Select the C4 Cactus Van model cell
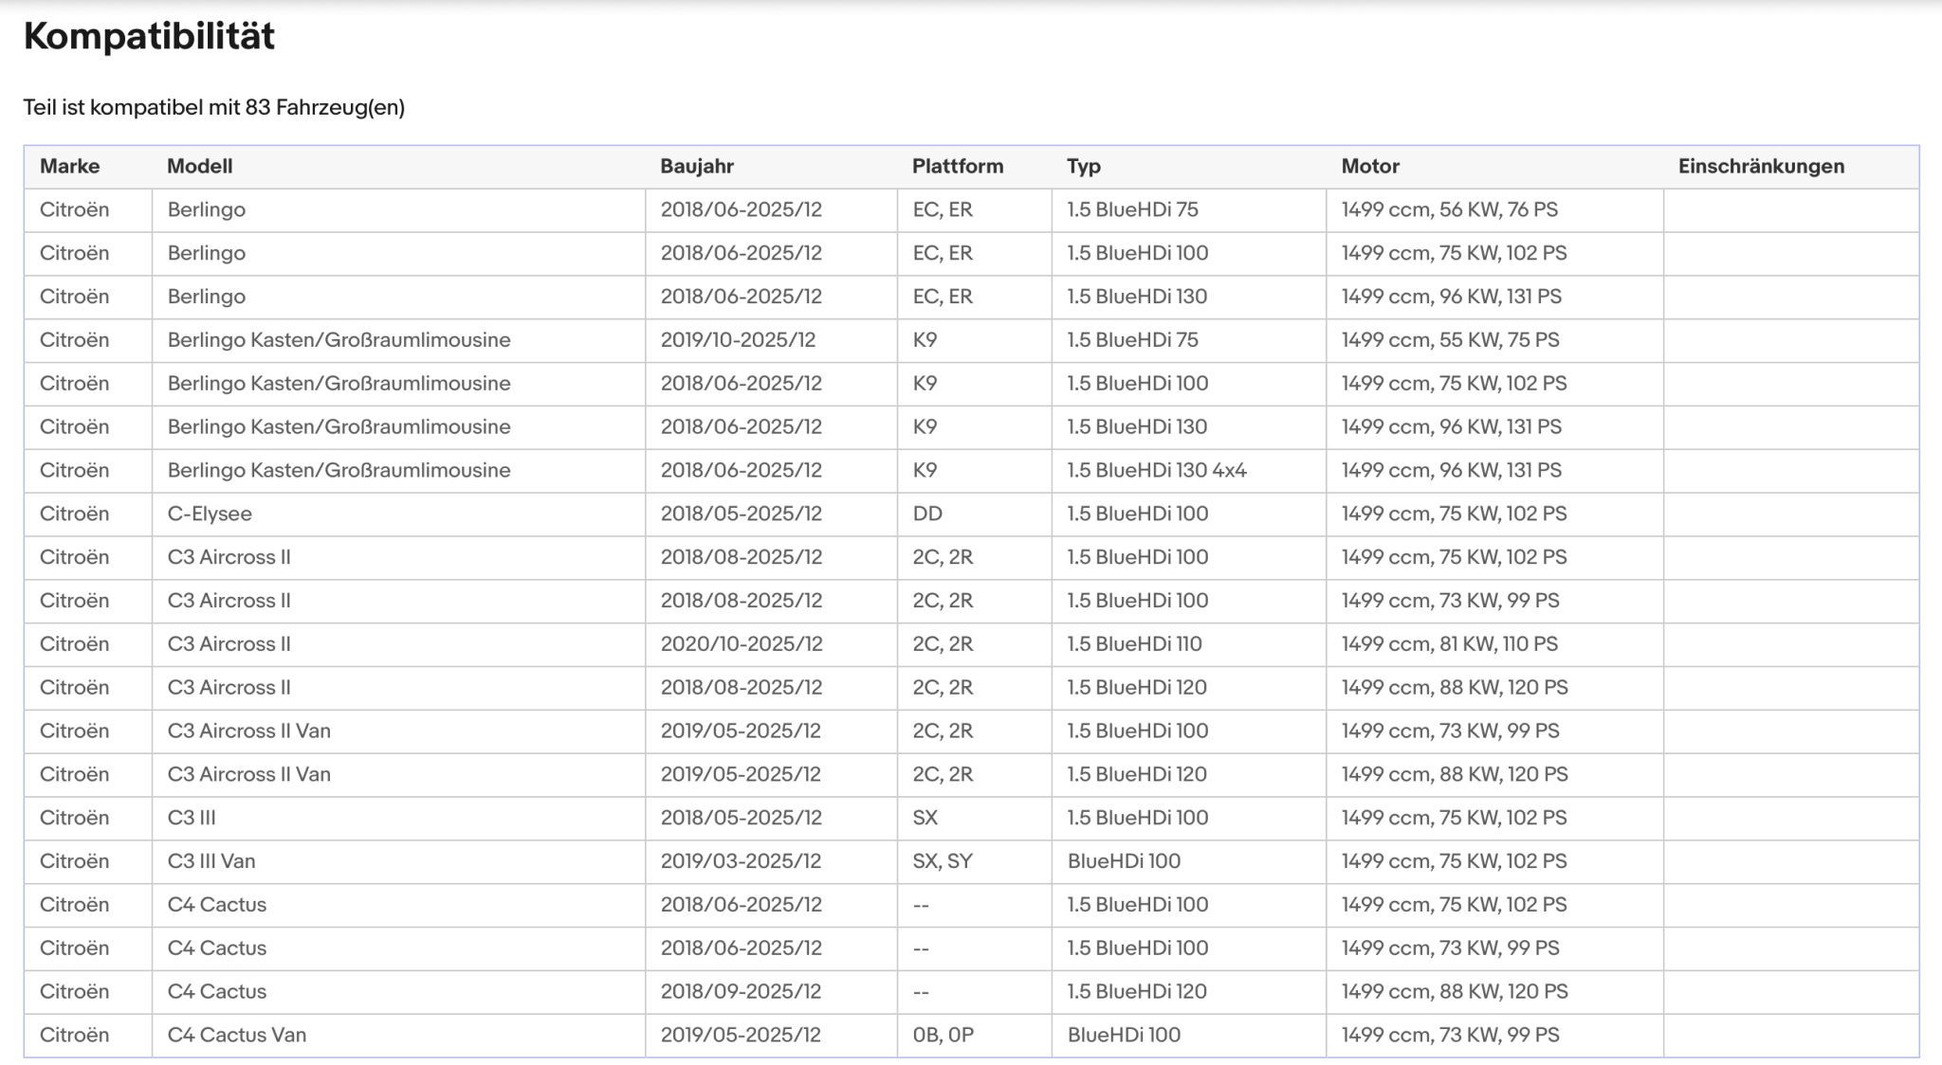 click(398, 1036)
